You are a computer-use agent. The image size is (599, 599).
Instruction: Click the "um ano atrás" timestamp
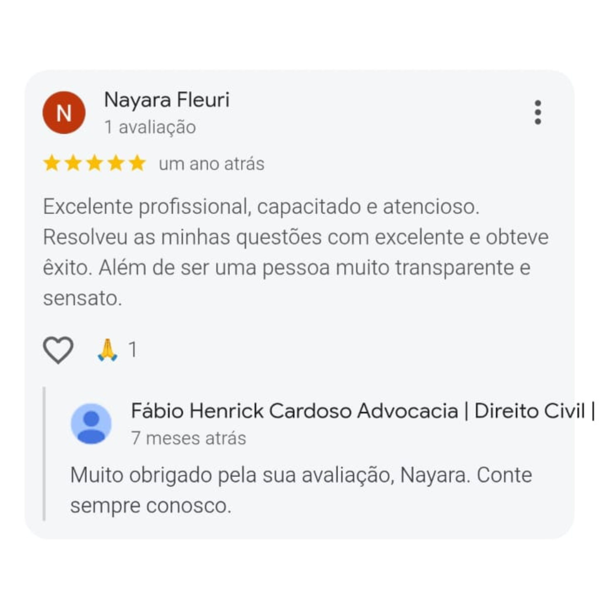point(211,164)
